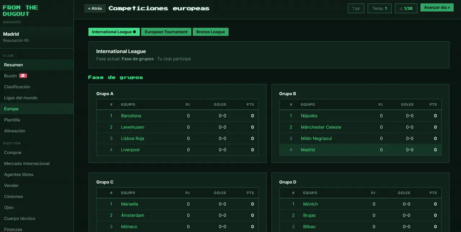Viewport: 461px width, 232px height.
Task: Open Buzón in the sidebar
Action: click(37, 76)
